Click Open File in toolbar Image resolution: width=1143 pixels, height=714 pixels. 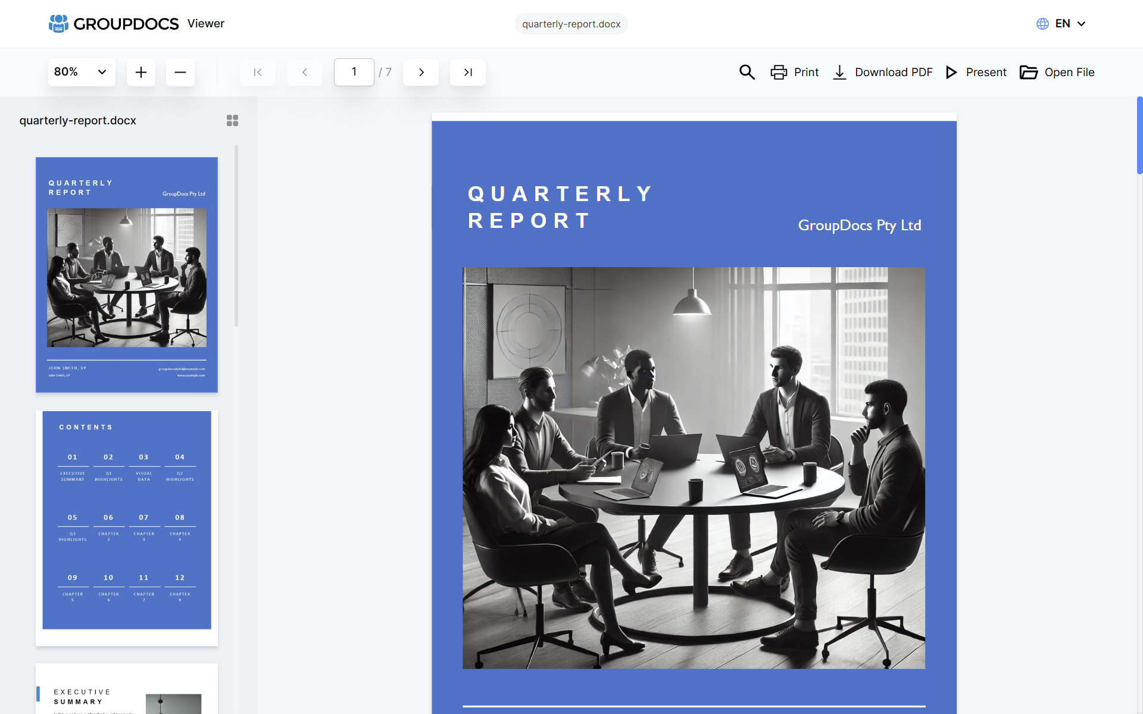tap(1057, 73)
